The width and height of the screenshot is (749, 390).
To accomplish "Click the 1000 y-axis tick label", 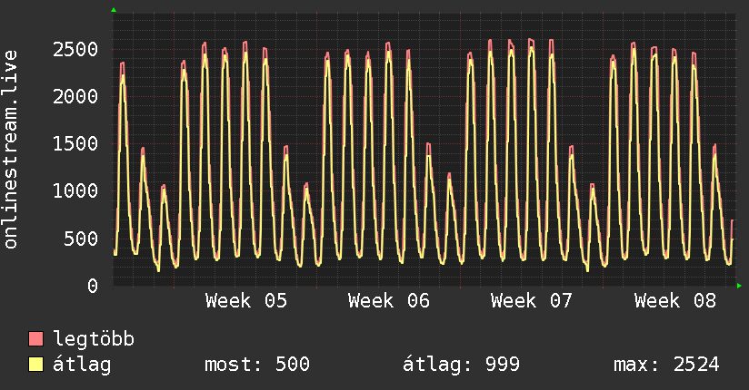I will click(75, 191).
